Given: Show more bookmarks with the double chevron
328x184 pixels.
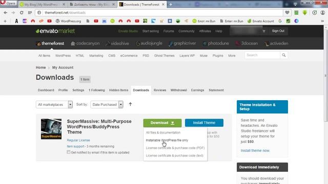Looking at the screenshot, I should (x=322, y=21).
